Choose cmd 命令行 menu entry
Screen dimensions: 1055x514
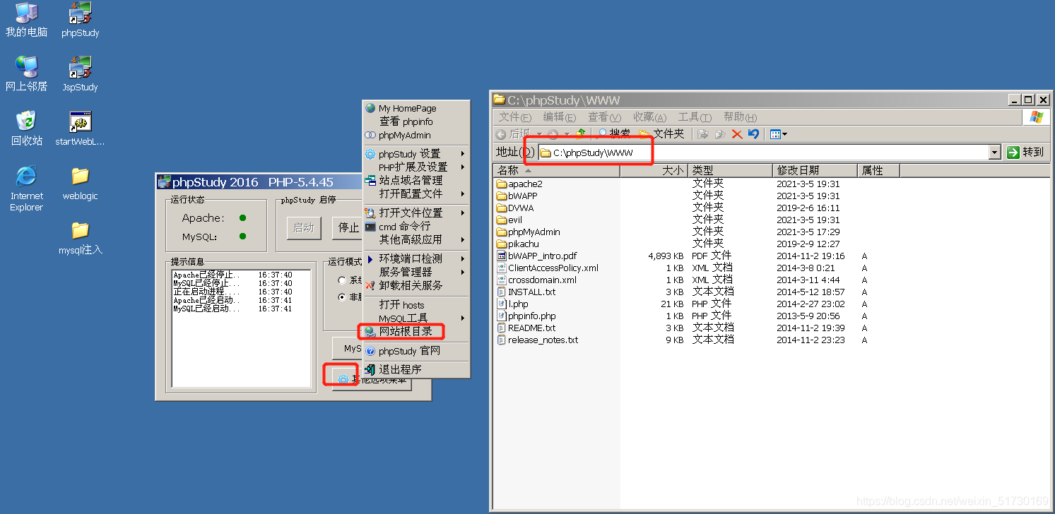point(415,226)
